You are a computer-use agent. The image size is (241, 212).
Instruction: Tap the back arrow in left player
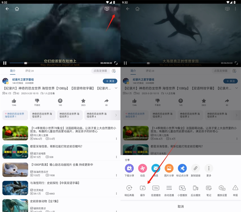tap(7, 9)
